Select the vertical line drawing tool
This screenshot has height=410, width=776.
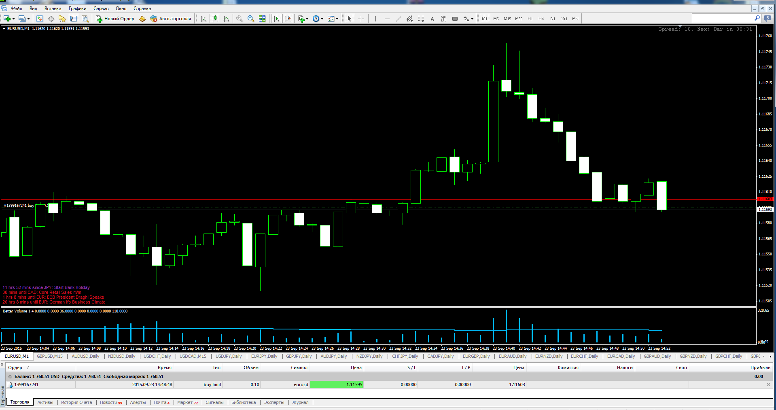click(x=375, y=19)
